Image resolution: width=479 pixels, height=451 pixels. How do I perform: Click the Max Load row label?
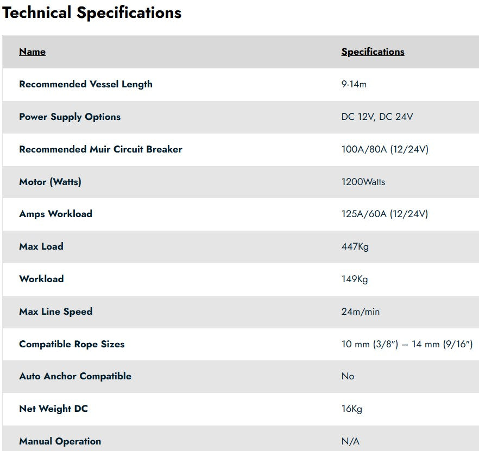pyautogui.click(x=41, y=246)
